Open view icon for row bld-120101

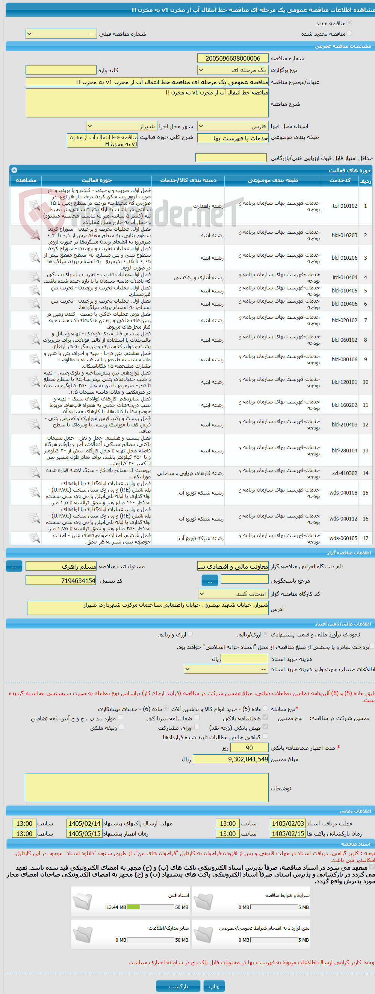pyautogui.click(x=35, y=382)
